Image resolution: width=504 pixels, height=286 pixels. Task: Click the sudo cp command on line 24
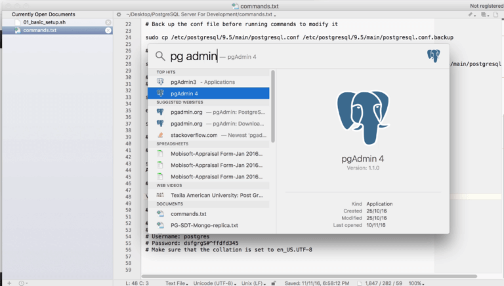pyautogui.click(x=299, y=37)
